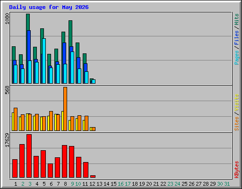Click day number 28 on the axis
Viewport: 242px width, 189px height.
point(206,184)
